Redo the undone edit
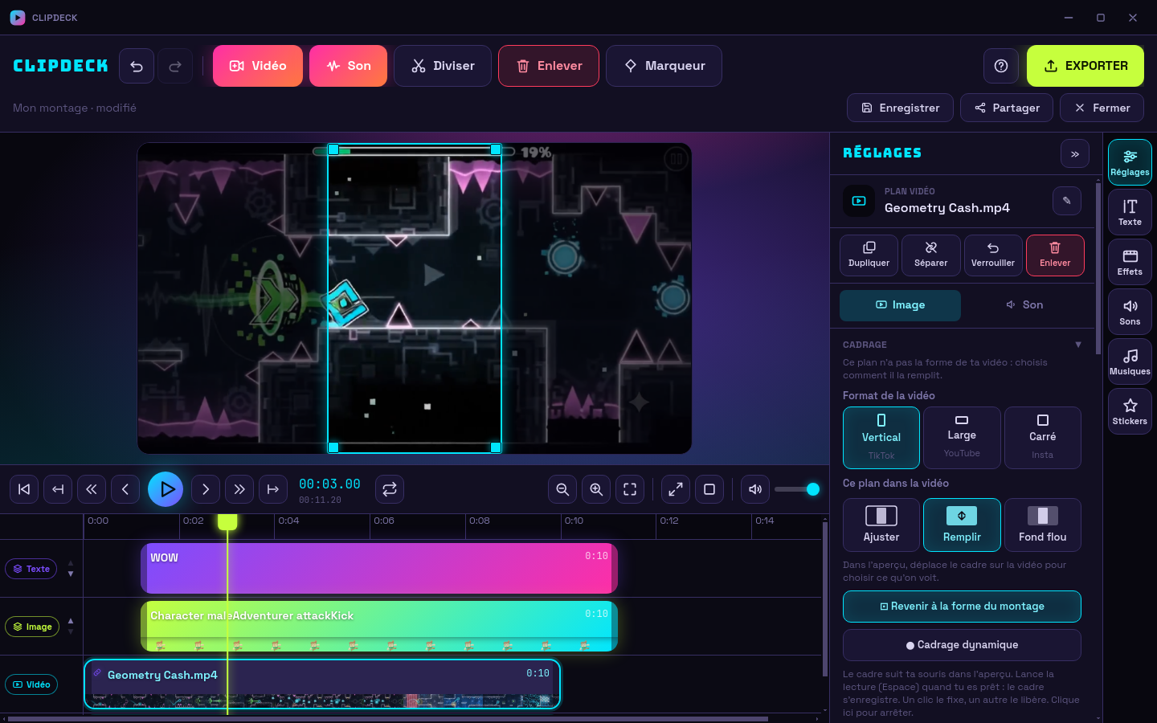This screenshot has height=723, width=1157. (175, 66)
